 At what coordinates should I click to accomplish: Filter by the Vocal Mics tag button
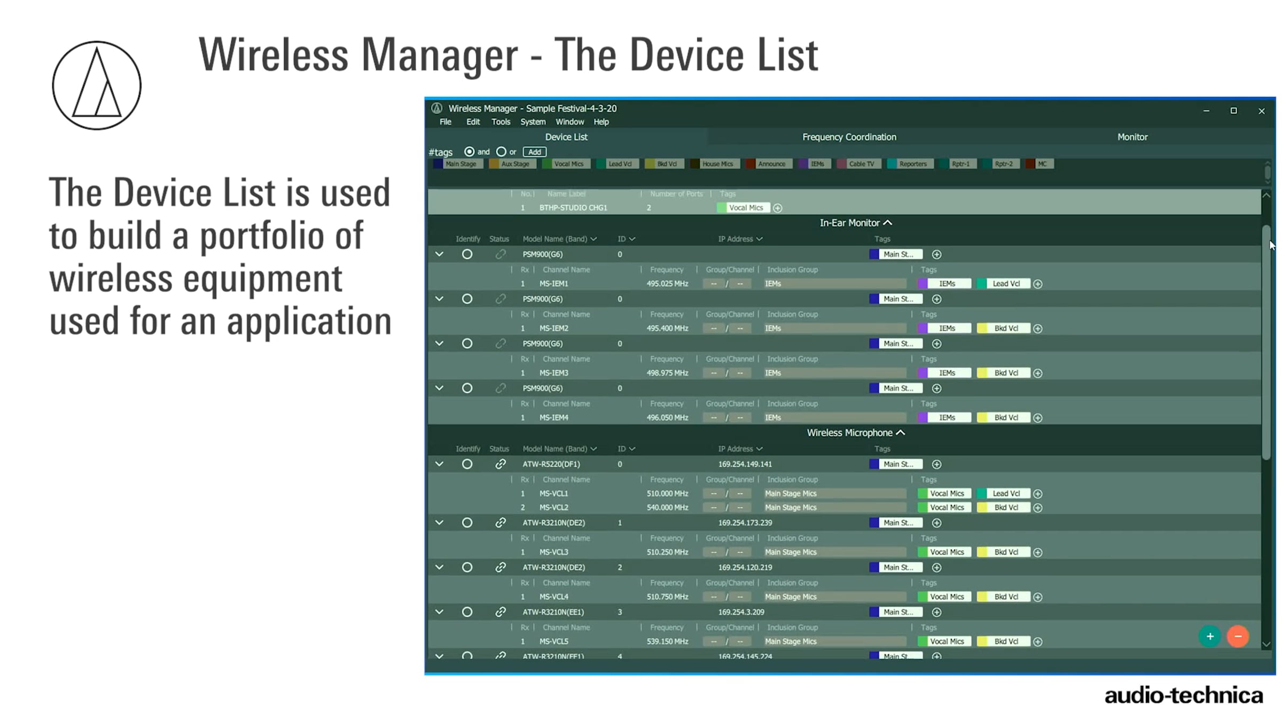pos(568,164)
